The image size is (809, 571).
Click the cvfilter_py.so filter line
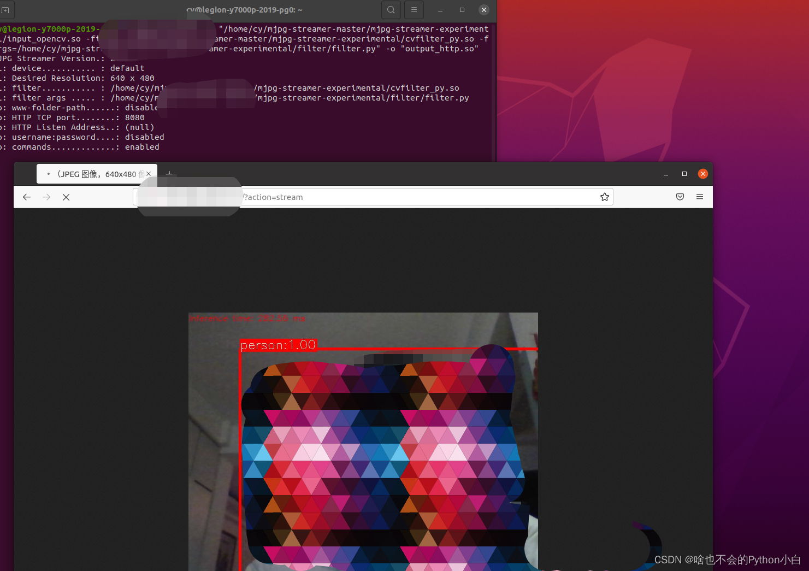pyautogui.click(x=229, y=88)
